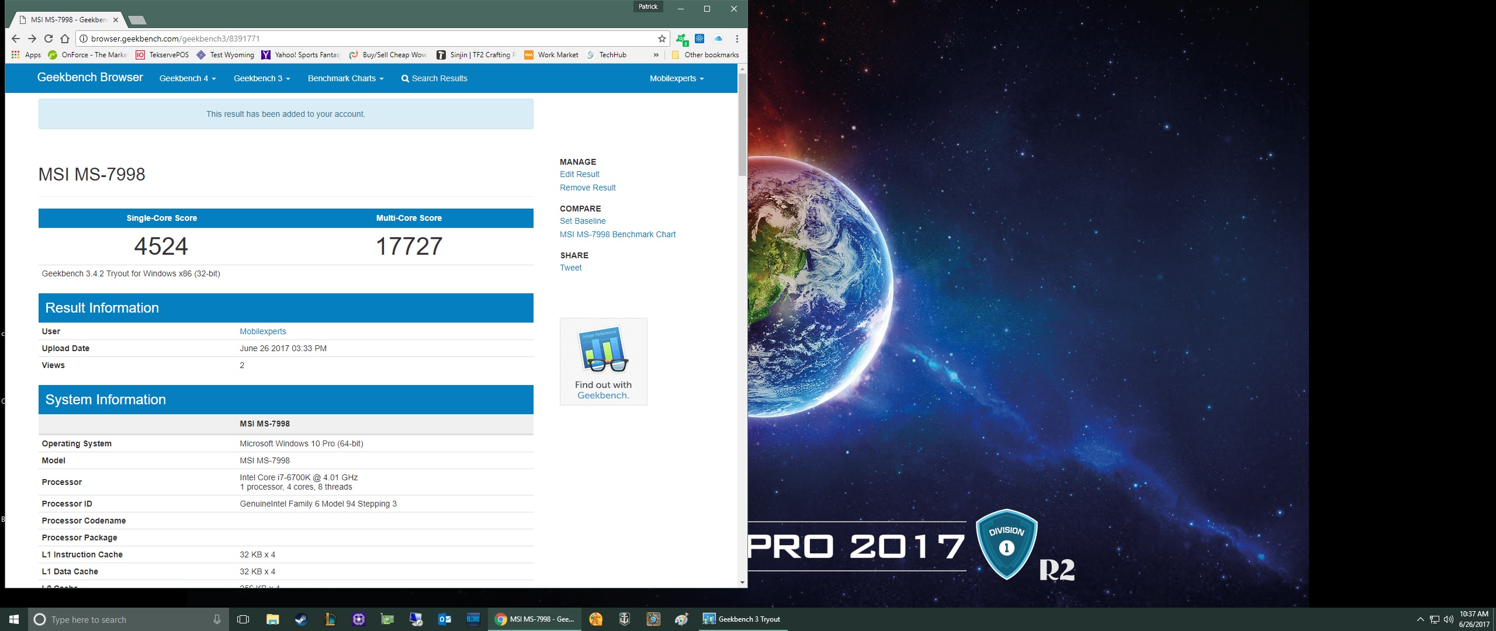Image resolution: width=1496 pixels, height=631 pixels.
Task: Open the Mobilexperts account dropdown
Action: (x=677, y=78)
